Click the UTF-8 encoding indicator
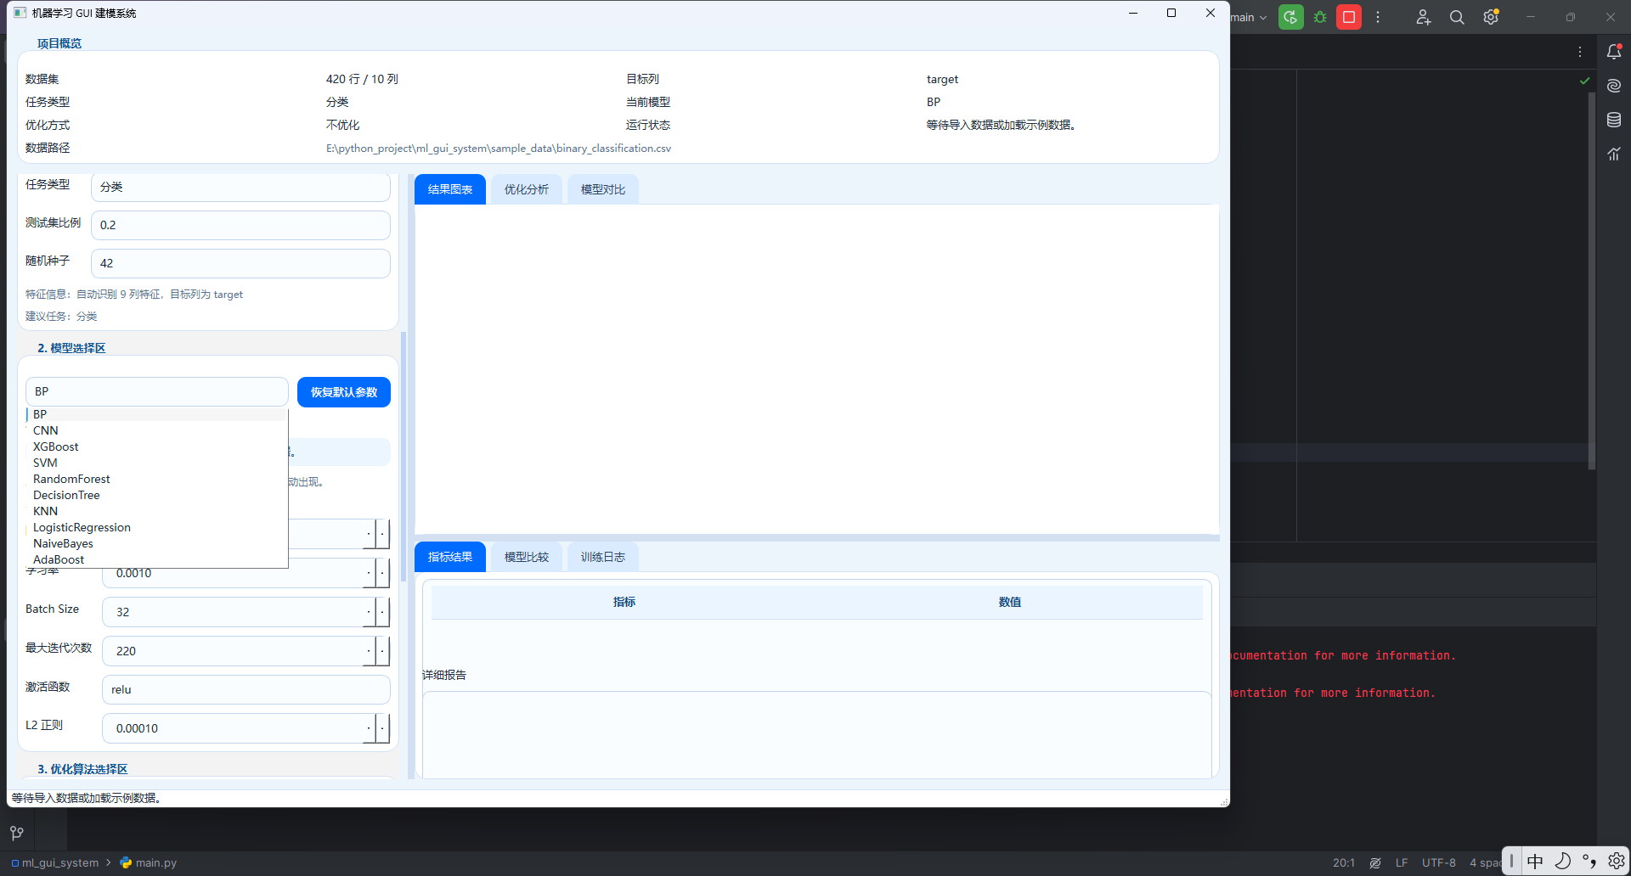 click(1439, 862)
